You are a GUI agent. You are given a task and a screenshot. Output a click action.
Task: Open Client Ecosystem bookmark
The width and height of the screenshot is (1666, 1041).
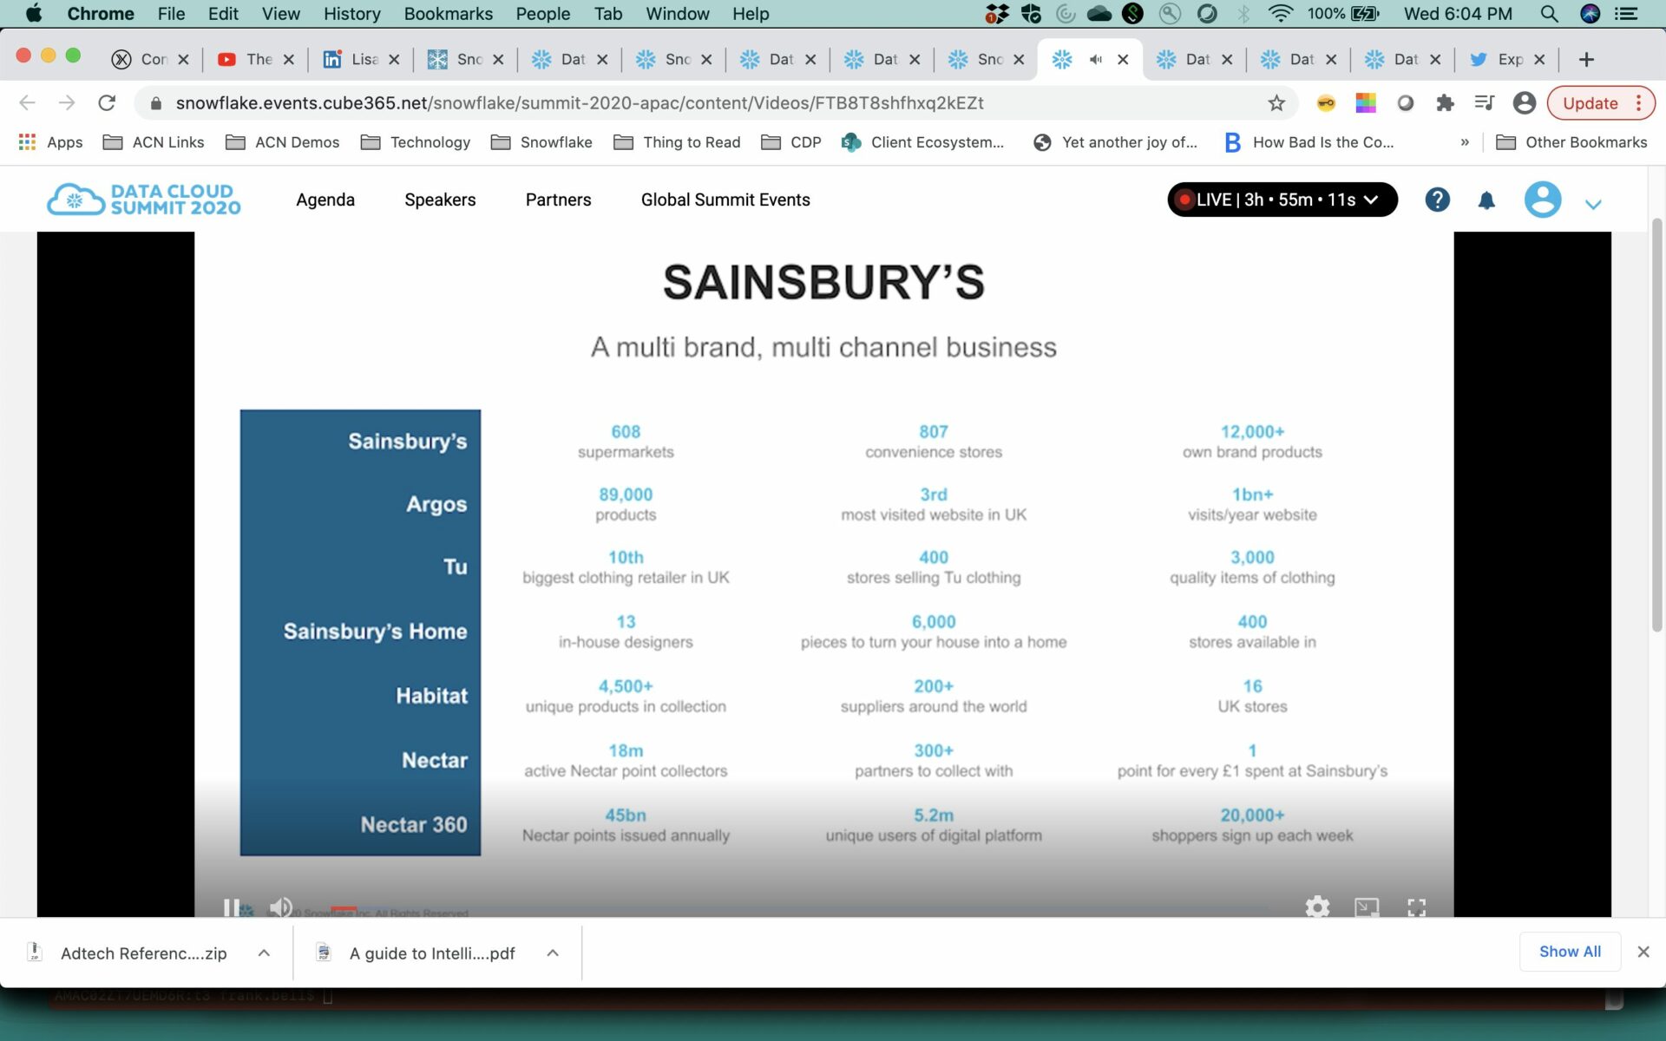[x=923, y=142]
